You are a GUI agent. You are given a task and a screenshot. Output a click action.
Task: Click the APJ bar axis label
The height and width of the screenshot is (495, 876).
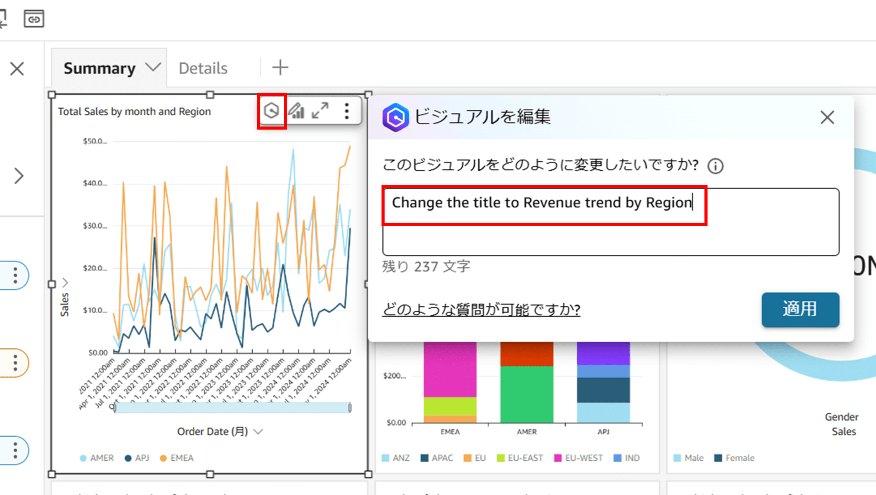[x=603, y=432]
